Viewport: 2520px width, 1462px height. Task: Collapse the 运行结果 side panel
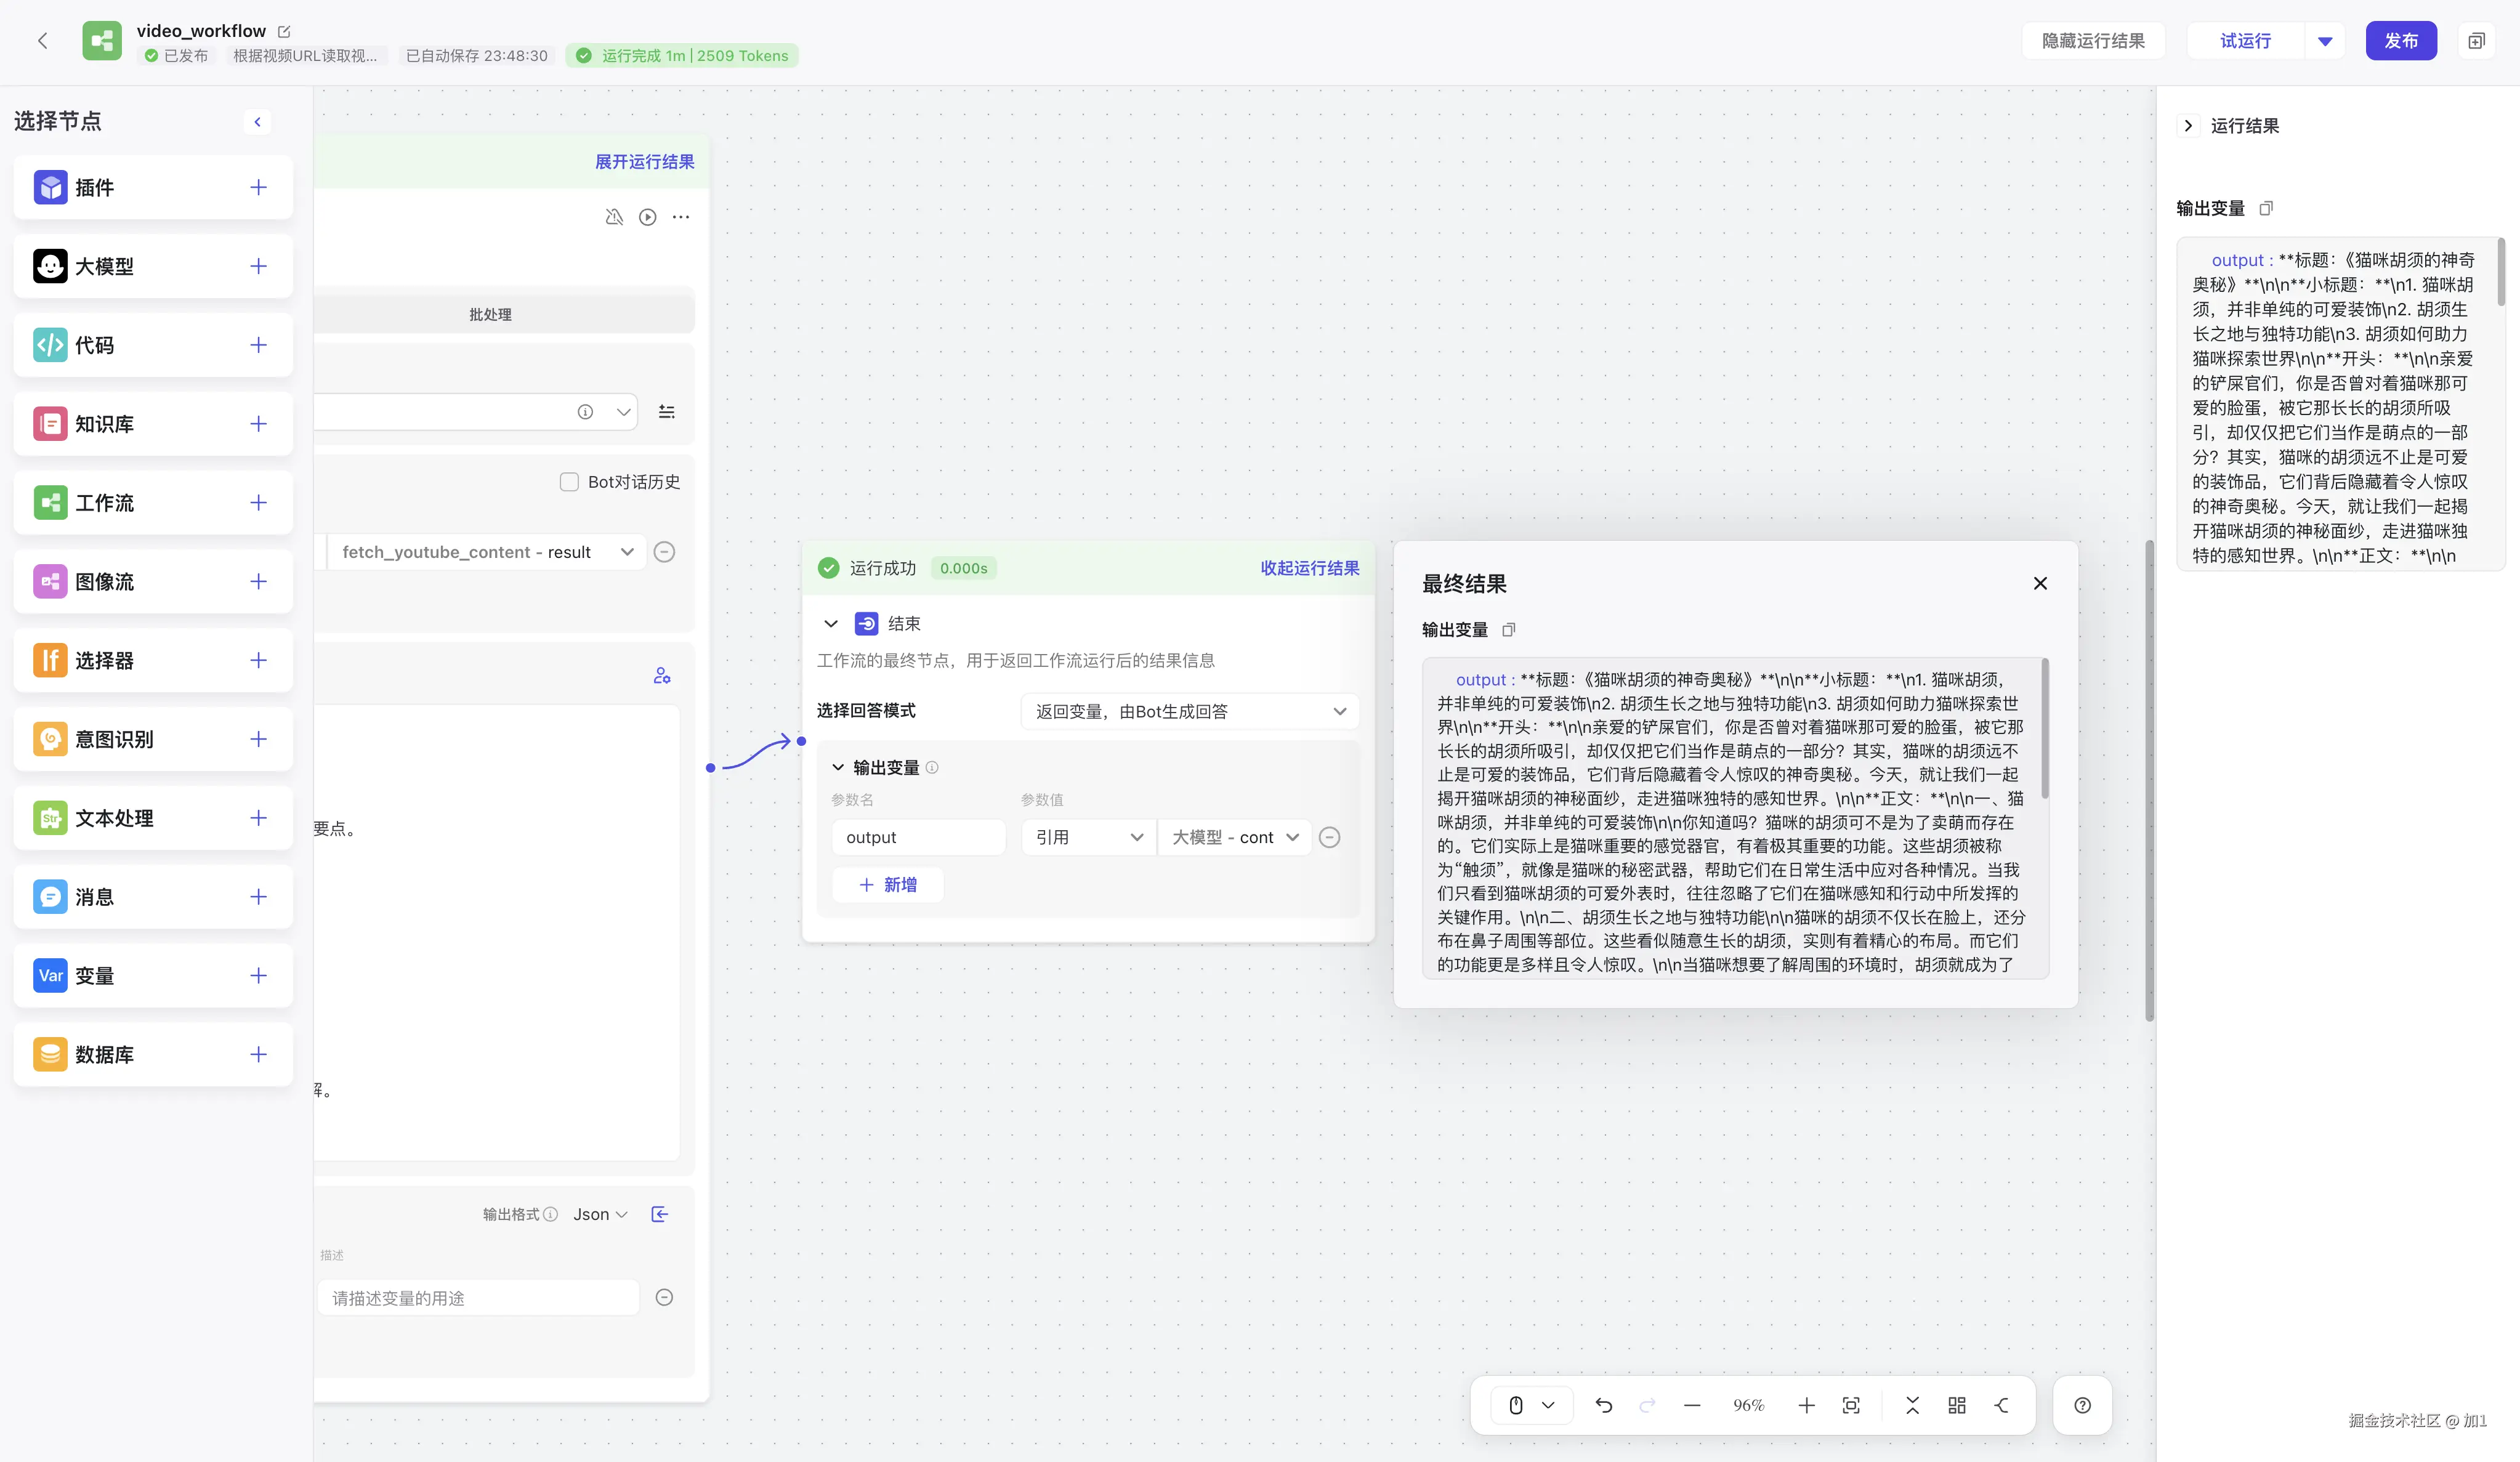(2188, 125)
